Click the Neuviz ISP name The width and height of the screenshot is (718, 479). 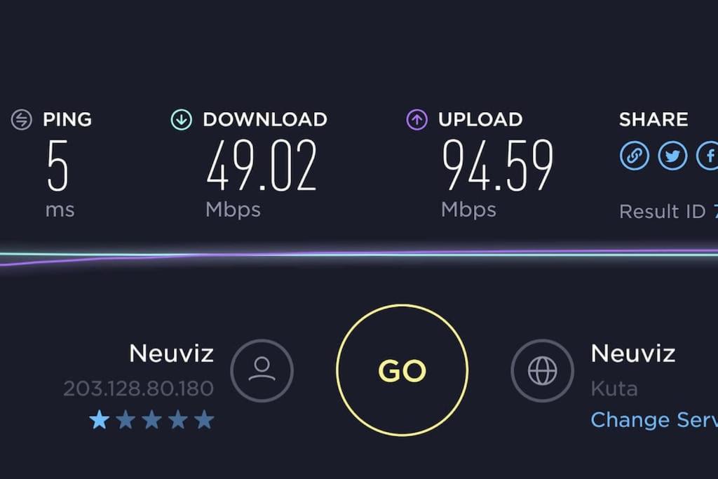172,353
